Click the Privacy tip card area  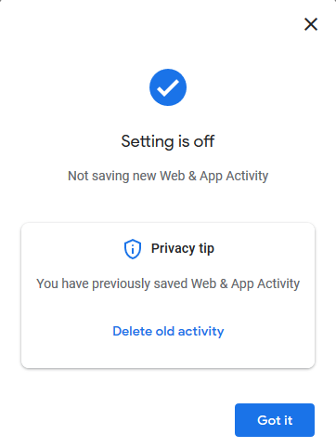168,296
